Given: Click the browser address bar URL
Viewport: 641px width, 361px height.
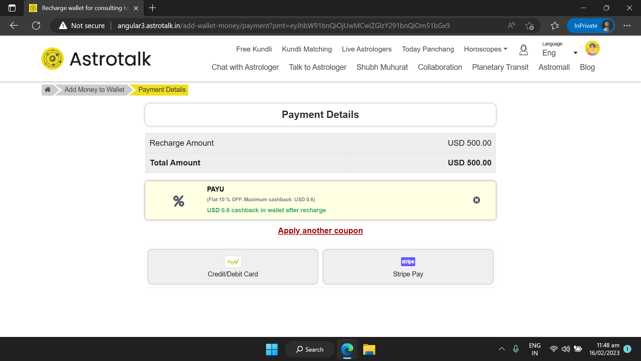Looking at the screenshot, I should click(x=283, y=25).
